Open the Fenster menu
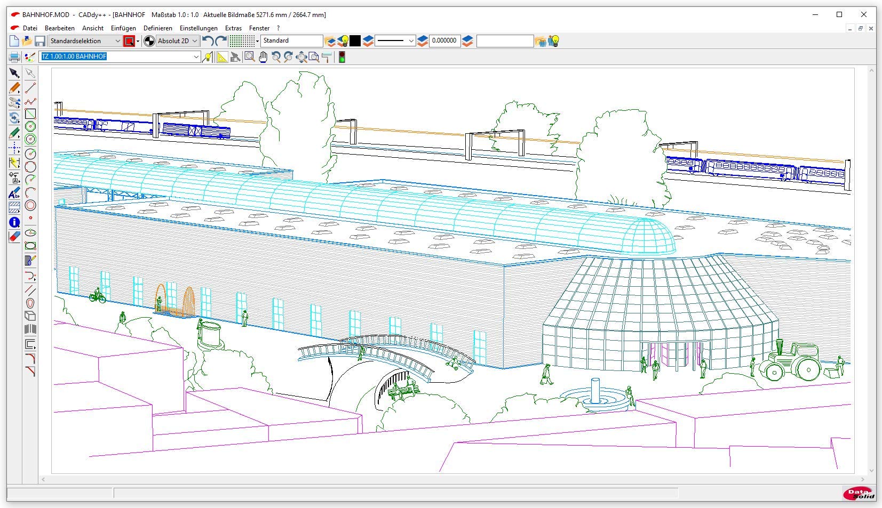Viewport: 882px width, 508px height. pyautogui.click(x=259, y=28)
